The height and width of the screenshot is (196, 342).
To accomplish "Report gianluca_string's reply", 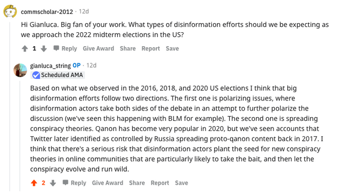I will pyautogui.click(x=160, y=183).
